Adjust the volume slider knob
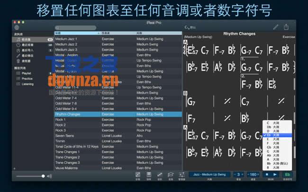 click(43, 176)
